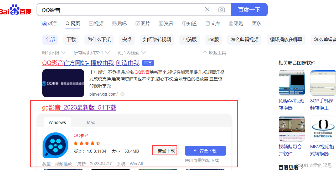
Task: Open MKV视频格式转换器 link
Action: point(322,150)
